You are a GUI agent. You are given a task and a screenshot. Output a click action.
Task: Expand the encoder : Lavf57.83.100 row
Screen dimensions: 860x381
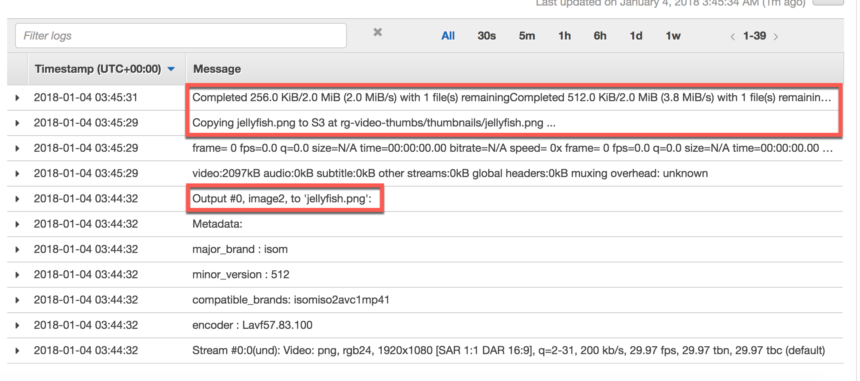coord(17,325)
